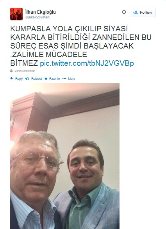Select the Reply text link
The image size is (166, 229).
(19, 79)
